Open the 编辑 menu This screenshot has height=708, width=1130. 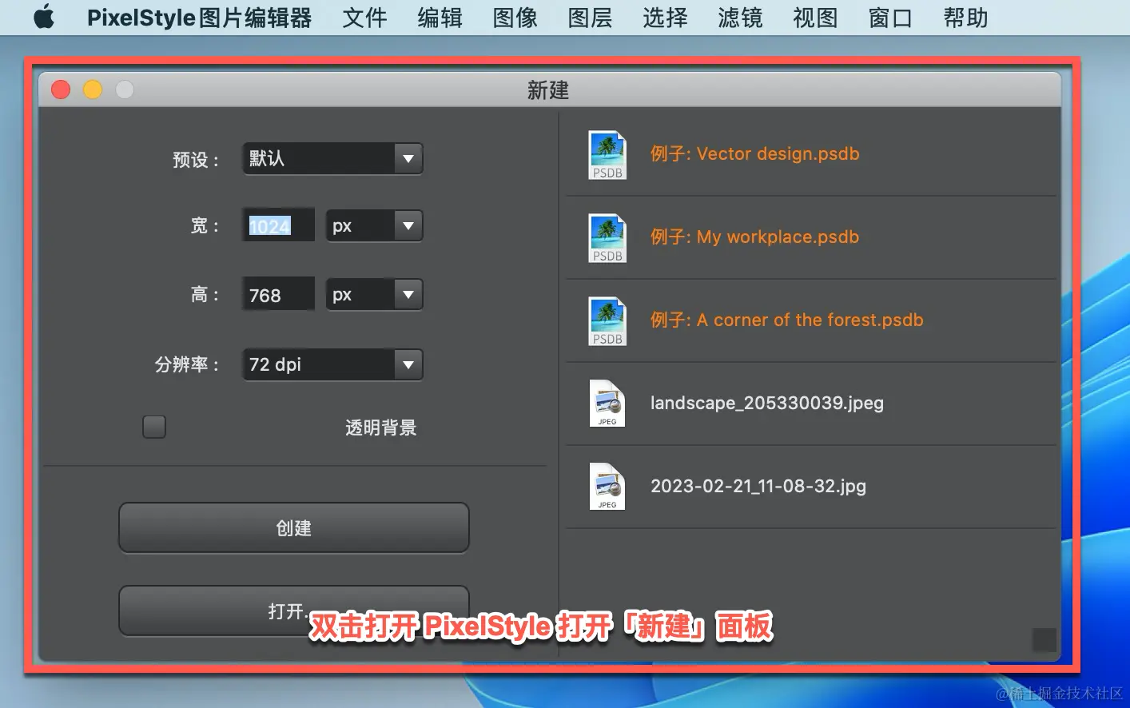pyautogui.click(x=440, y=18)
